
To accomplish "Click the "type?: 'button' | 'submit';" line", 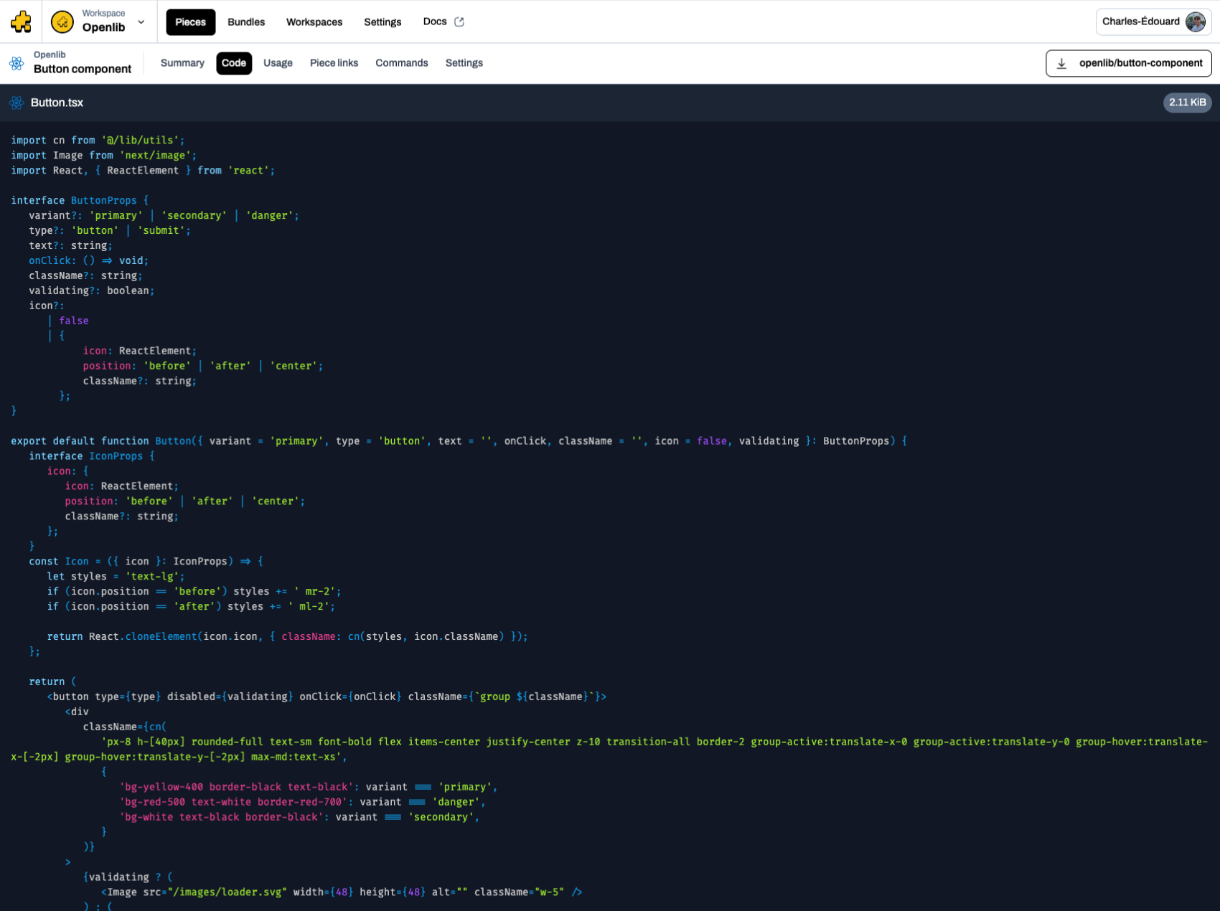I will pos(110,230).
